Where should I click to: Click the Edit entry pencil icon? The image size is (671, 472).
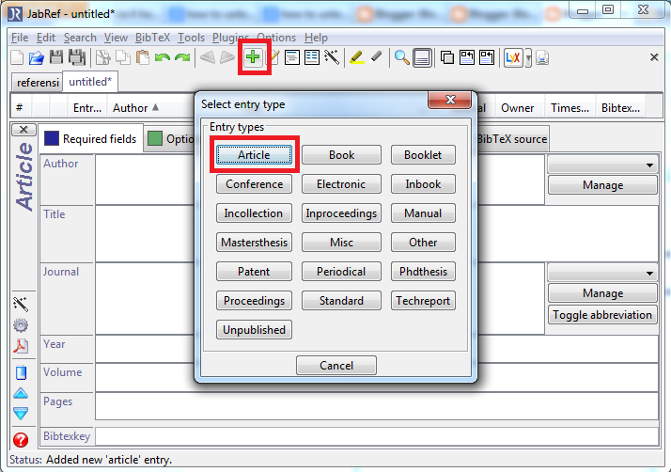coord(273,57)
